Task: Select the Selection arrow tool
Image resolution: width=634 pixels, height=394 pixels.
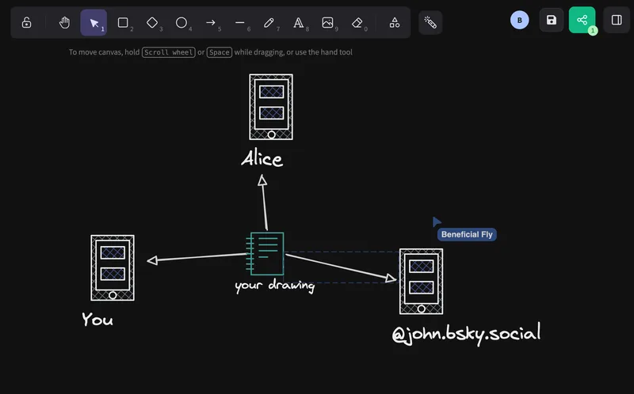Action: pos(94,23)
